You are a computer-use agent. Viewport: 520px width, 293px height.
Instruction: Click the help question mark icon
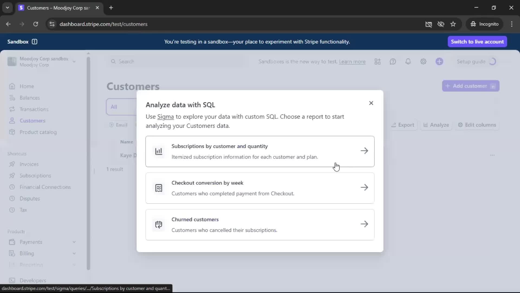pos(393,62)
